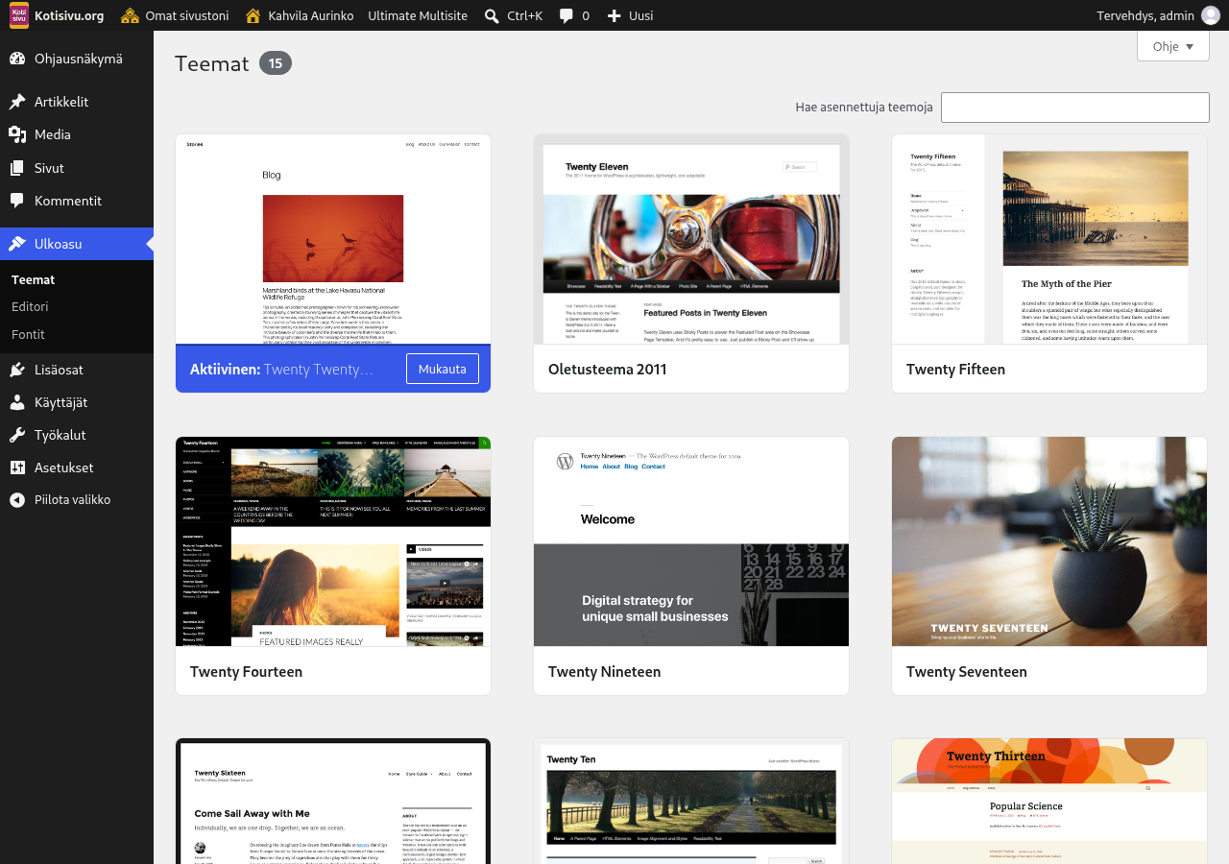Go to Sivut in sidebar
Image resolution: width=1229 pixels, height=864 pixels.
click(x=77, y=168)
